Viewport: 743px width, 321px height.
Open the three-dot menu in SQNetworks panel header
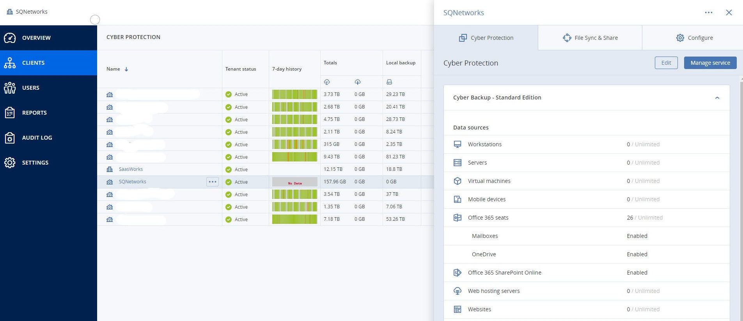[708, 12]
